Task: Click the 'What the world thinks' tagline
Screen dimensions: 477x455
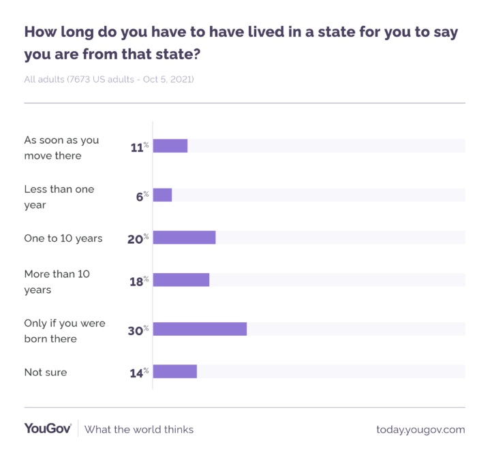Action: [139, 429]
